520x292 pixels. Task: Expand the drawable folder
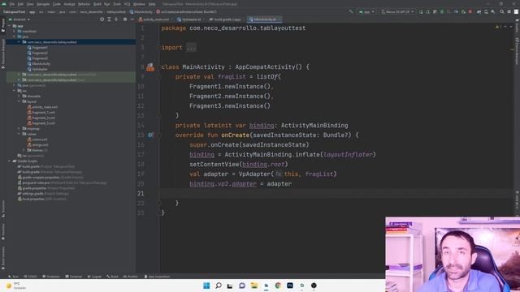tap(19, 97)
